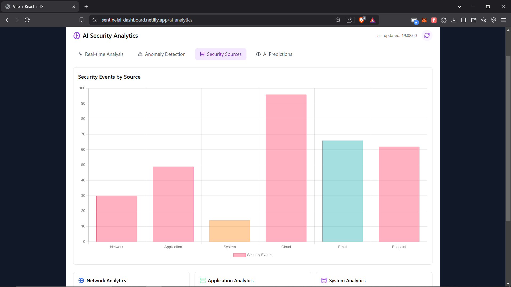Toggle Security Events legend swatch
Screen dimensions: 511x287
point(239,255)
